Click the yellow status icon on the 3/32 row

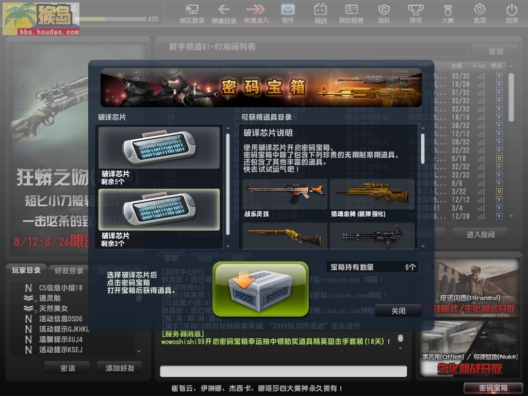[x=499, y=191]
